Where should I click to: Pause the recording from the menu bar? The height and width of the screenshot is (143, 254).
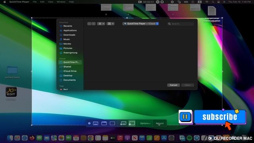click(x=158, y=2)
